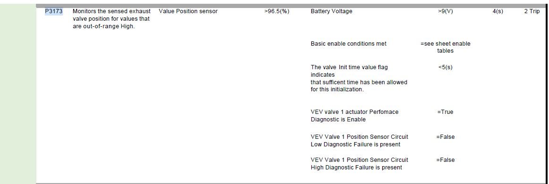The width and height of the screenshot is (549, 184).
Task: Click the =True value cell
Action: pos(446,112)
